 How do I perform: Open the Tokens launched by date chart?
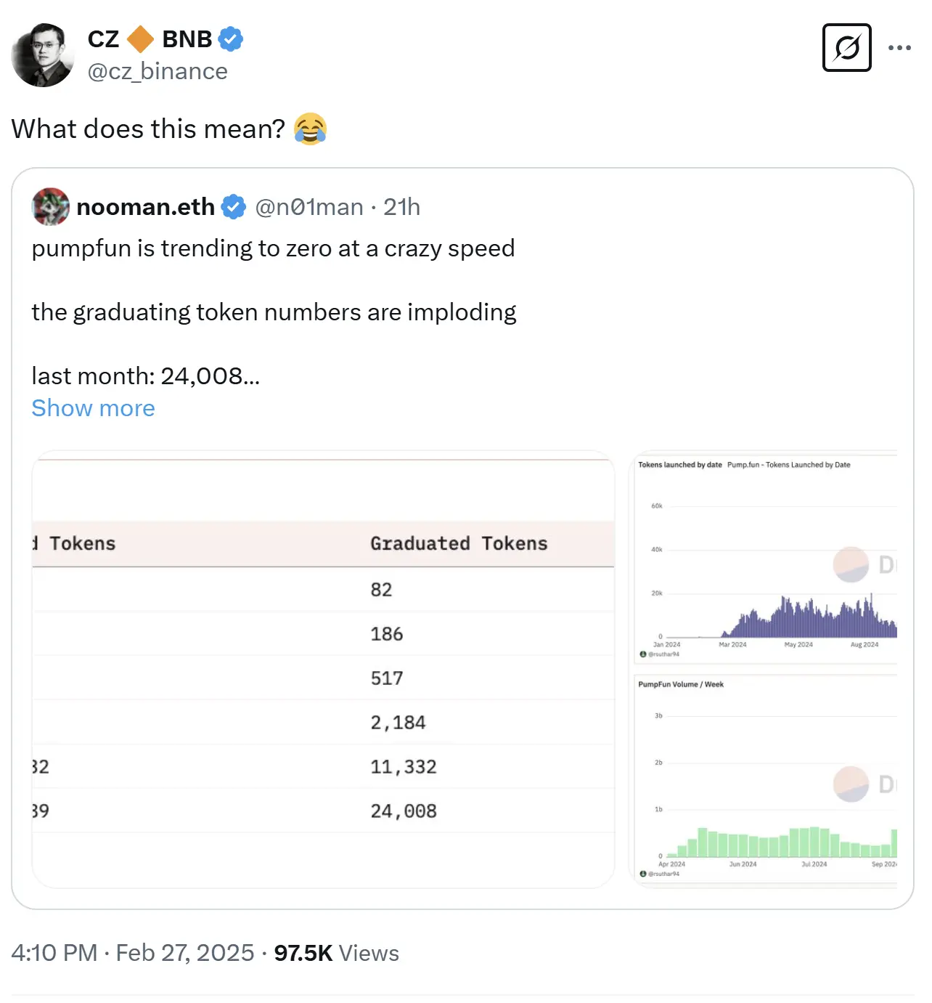[x=767, y=558]
